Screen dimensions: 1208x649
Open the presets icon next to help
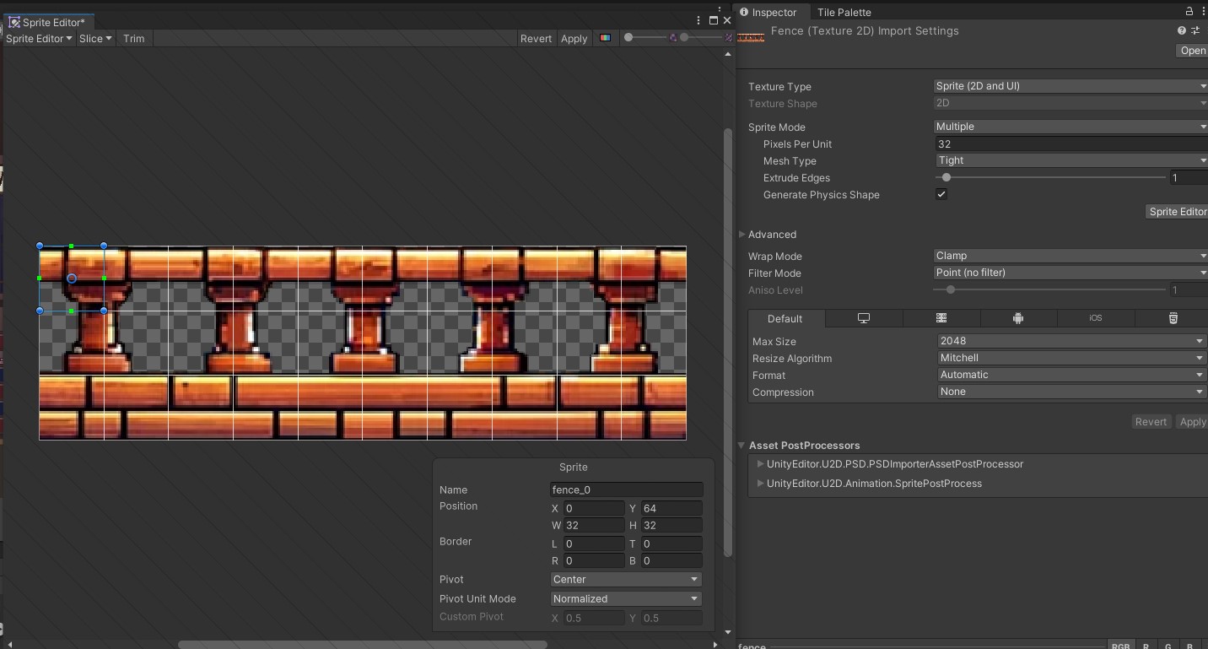(x=1194, y=30)
